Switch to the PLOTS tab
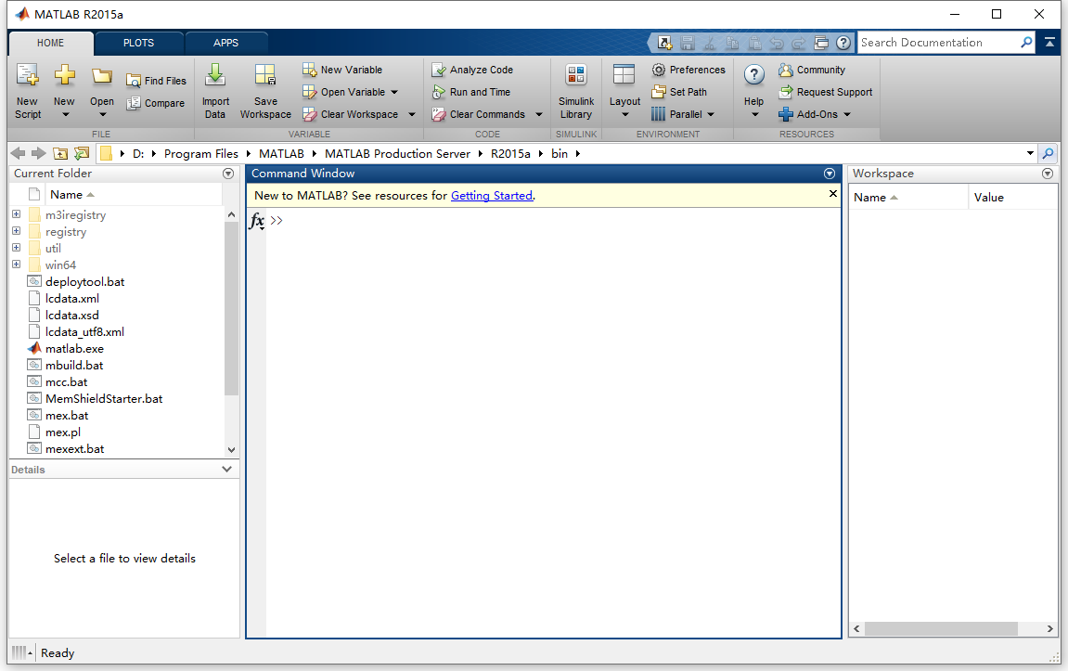This screenshot has width=1068, height=671. 138,43
